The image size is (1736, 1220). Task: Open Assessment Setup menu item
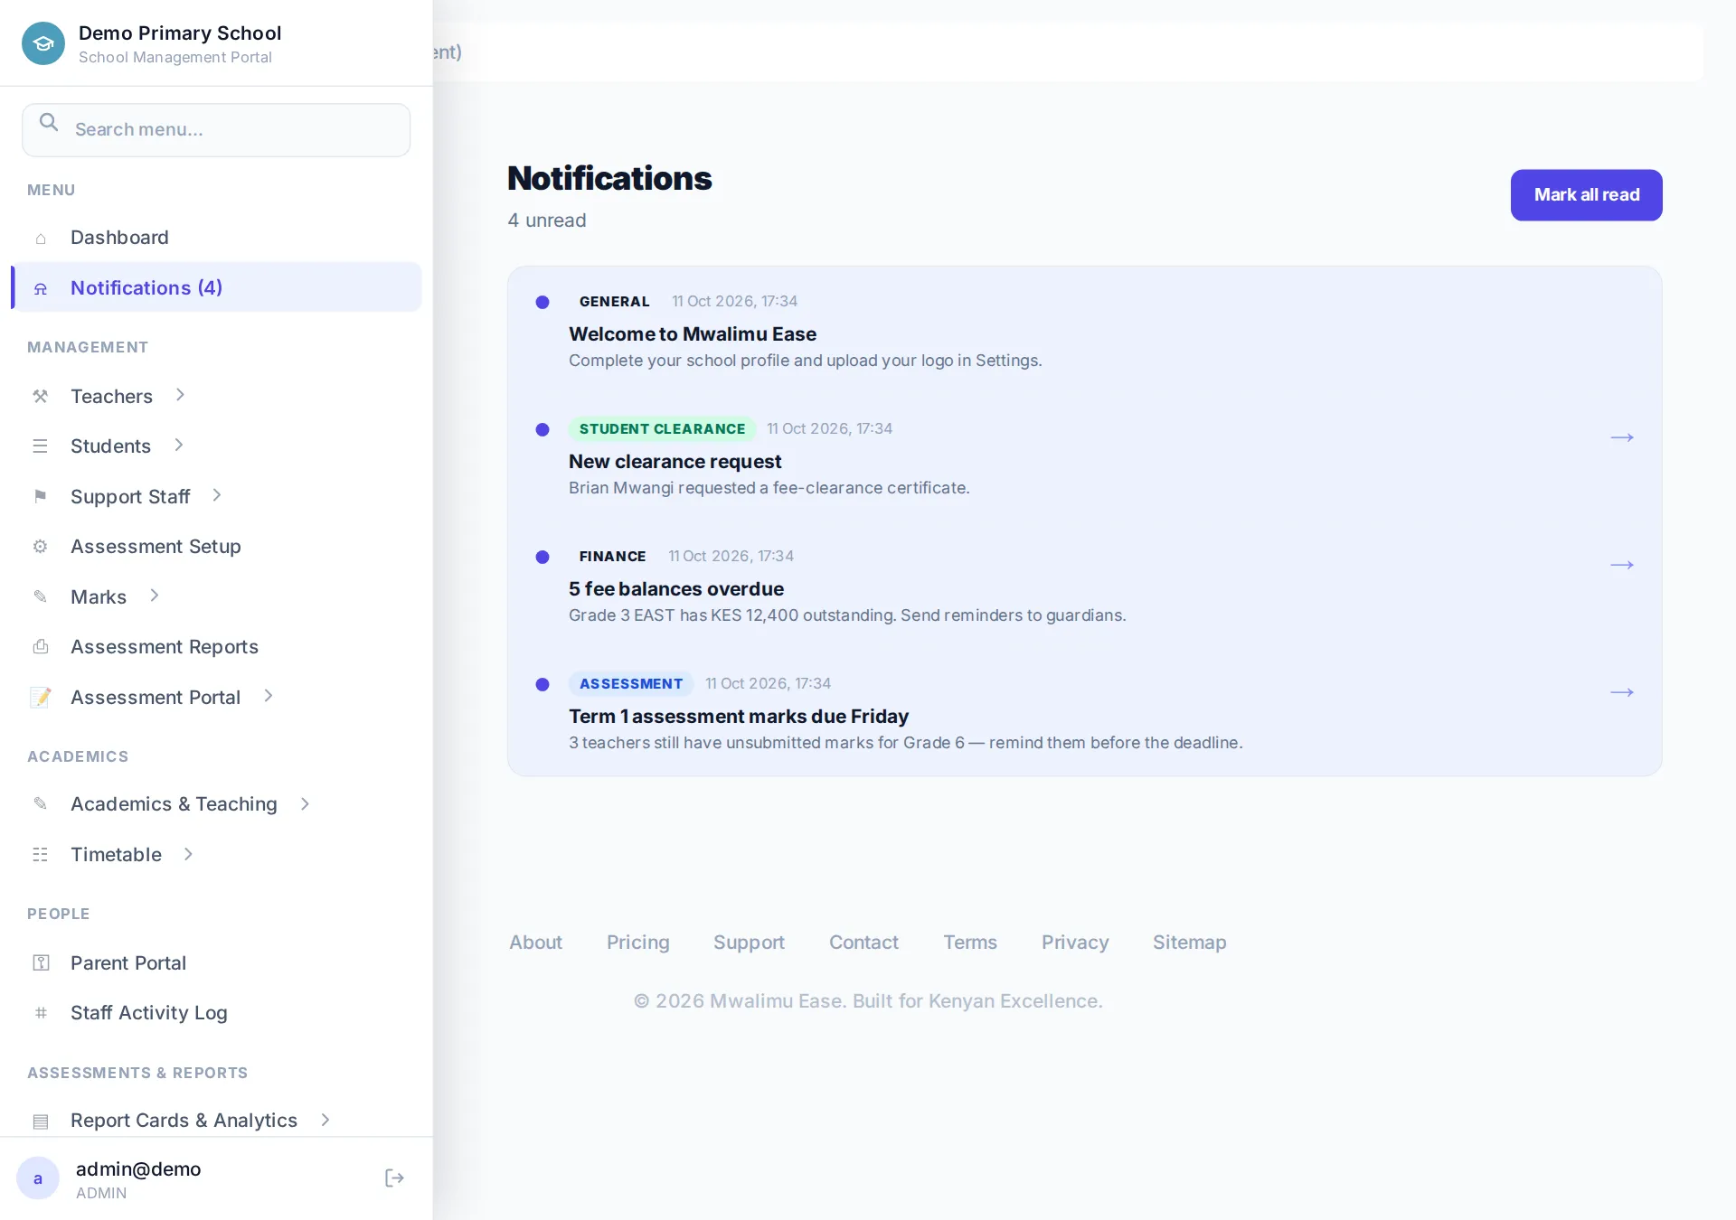click(x=216, y=547)
